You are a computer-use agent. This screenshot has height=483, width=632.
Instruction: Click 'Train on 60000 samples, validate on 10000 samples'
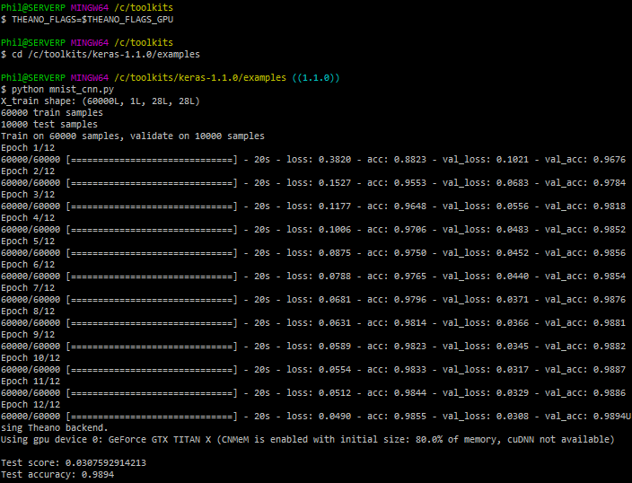click(133, 136)
